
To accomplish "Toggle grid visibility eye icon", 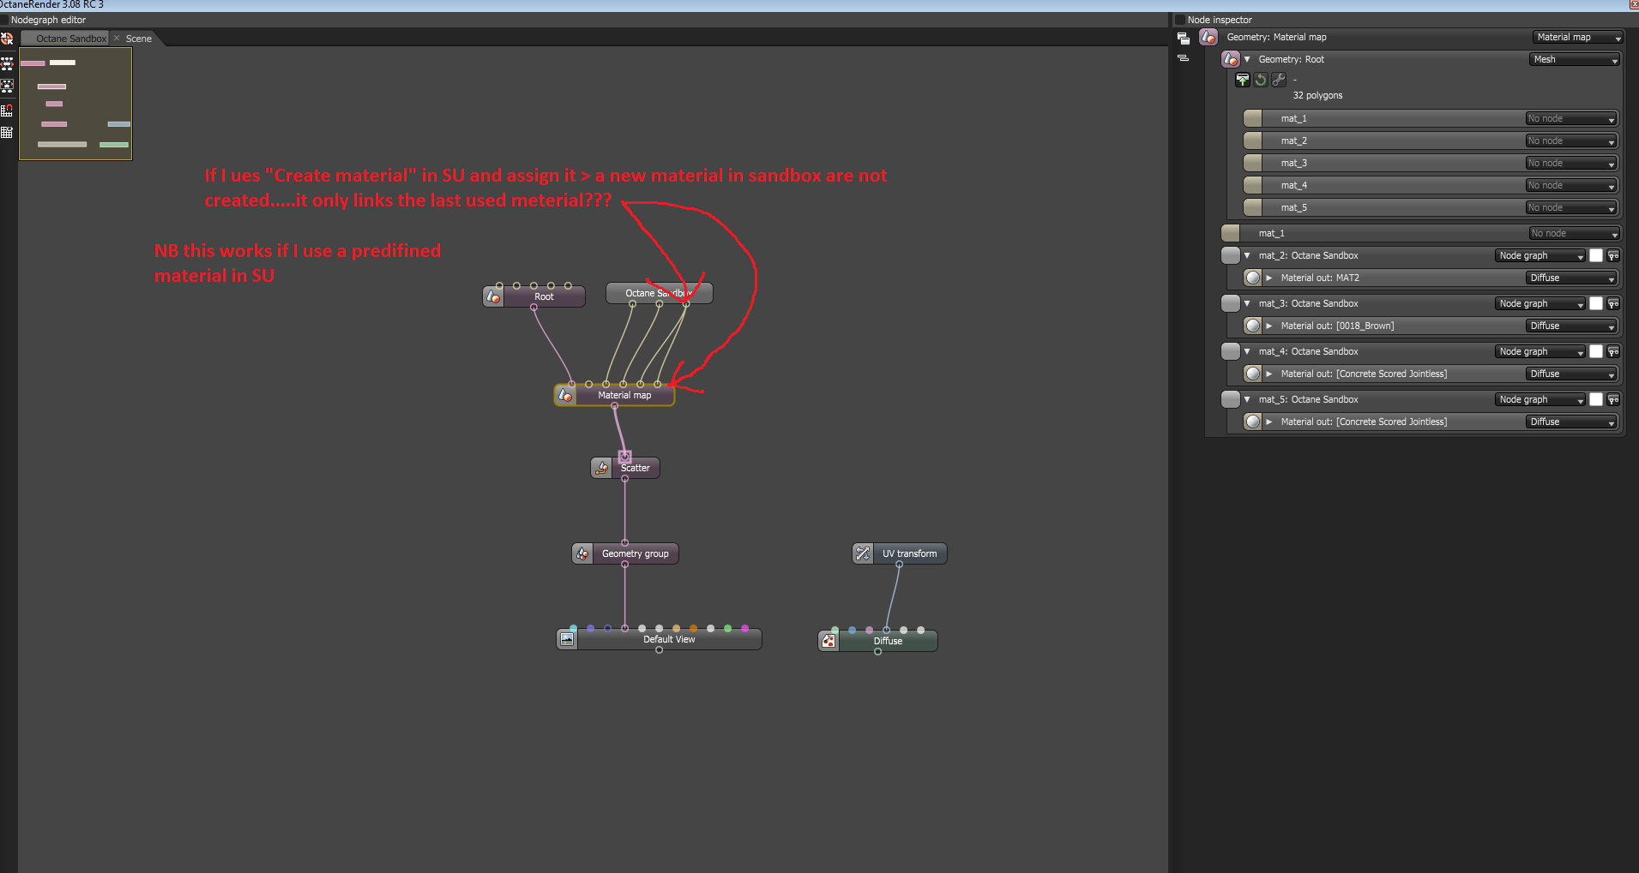I will coord(7,133).
